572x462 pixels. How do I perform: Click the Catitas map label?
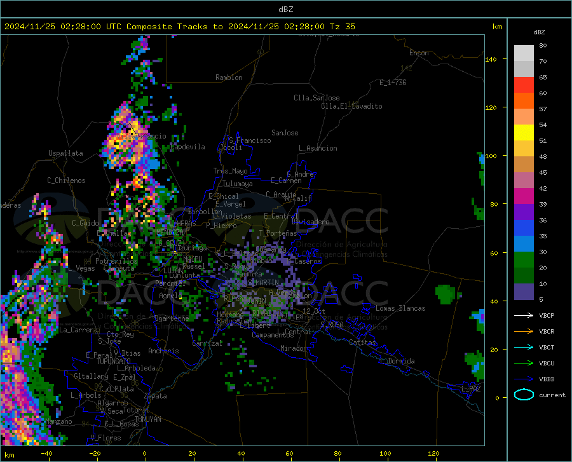click(x=362, y=343)
